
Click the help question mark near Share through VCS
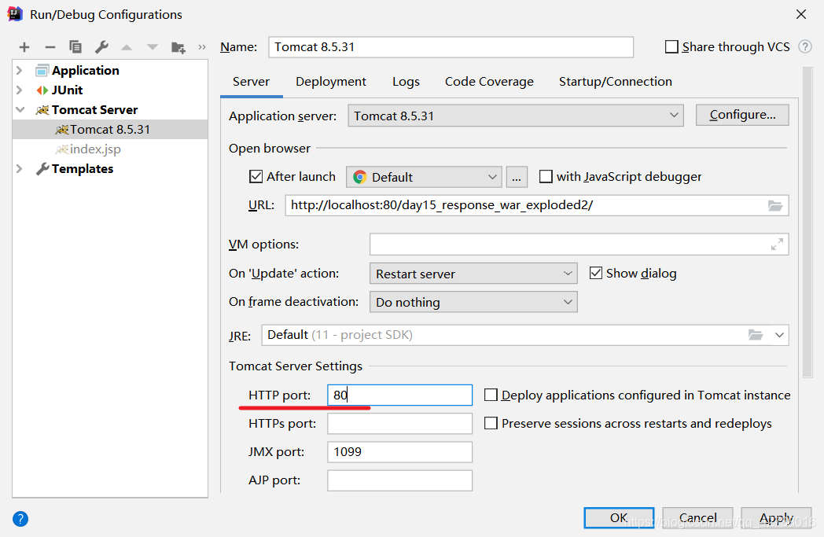(x=804, y=46)
